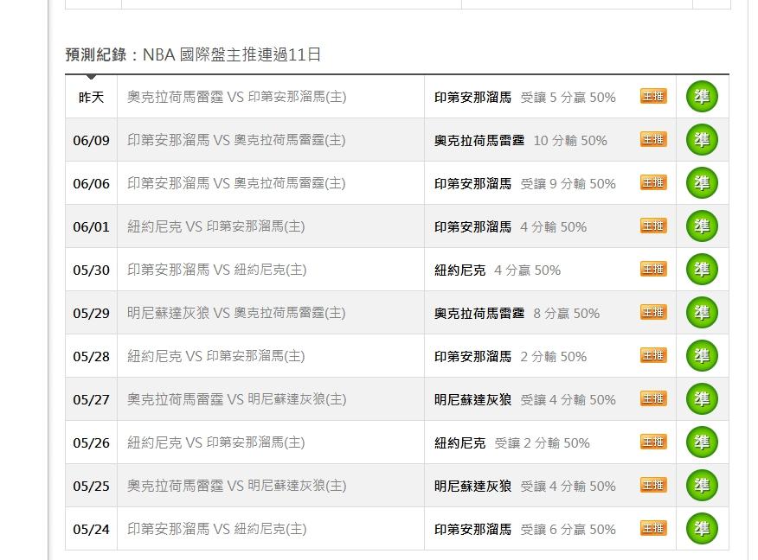Screen dimensions: 758x560
Task: Click the green 準 icon for 06/06
Action: (x=702, y=183)
